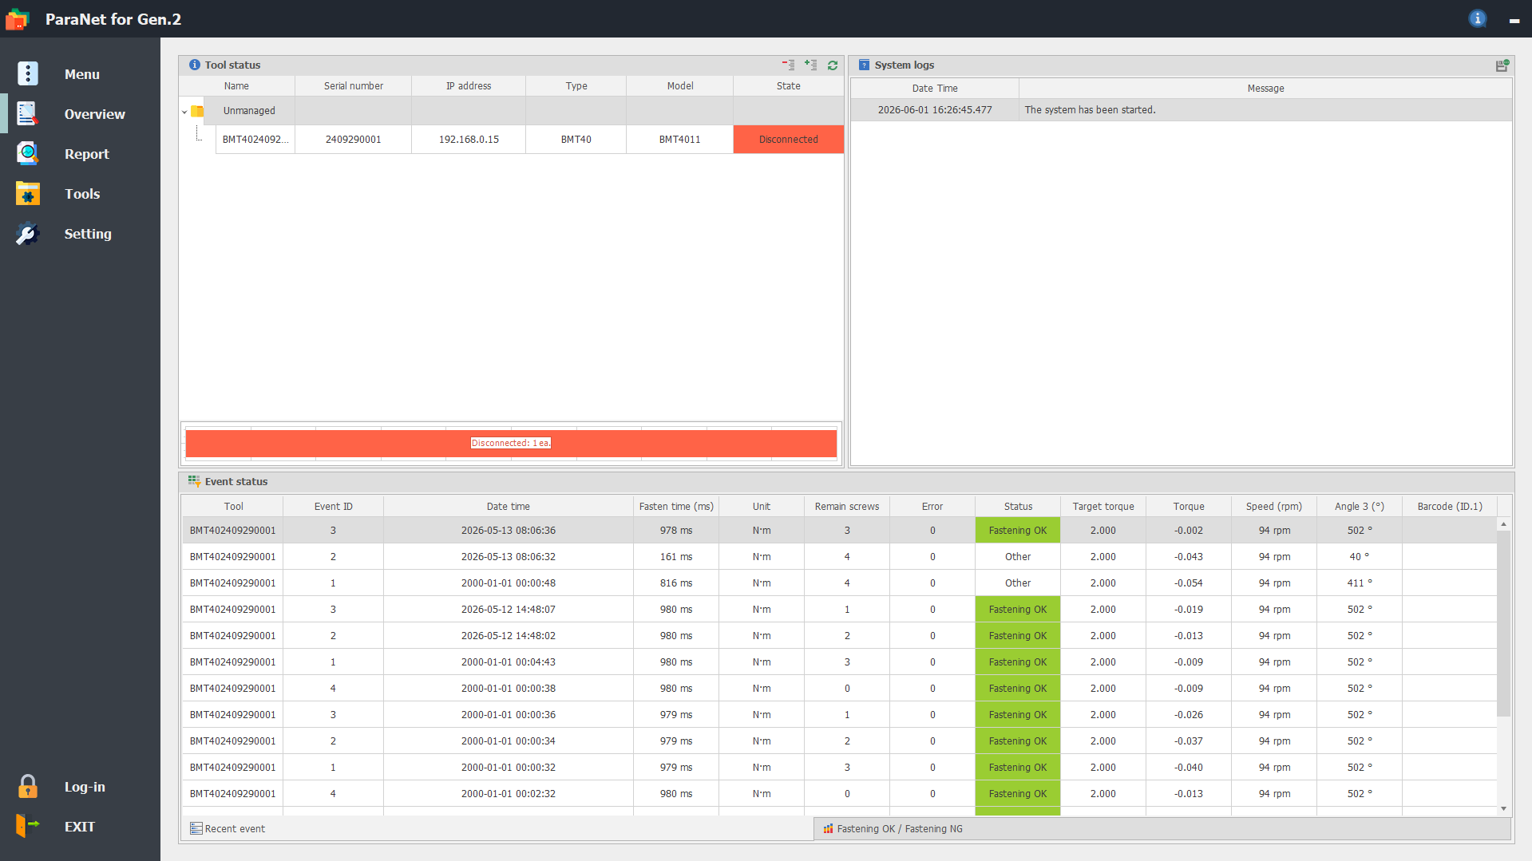Sort by Fasten time (ms) column header

pos(676,507)
